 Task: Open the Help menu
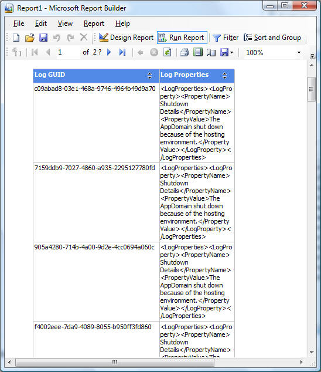tap(122, 23)
